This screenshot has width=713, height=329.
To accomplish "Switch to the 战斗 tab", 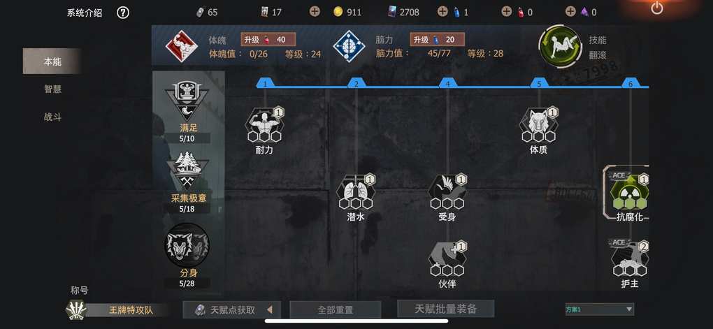I will tap(52, 117).
